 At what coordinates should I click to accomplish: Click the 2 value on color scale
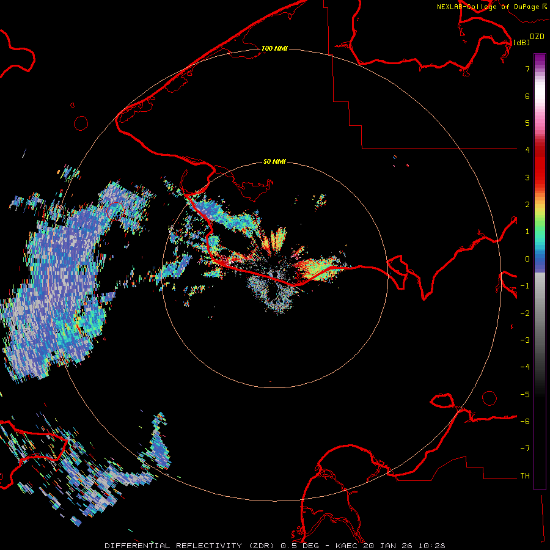(527, 205)
